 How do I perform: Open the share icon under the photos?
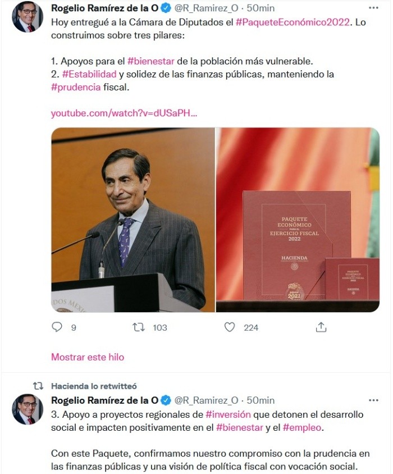tap(321, 327)
